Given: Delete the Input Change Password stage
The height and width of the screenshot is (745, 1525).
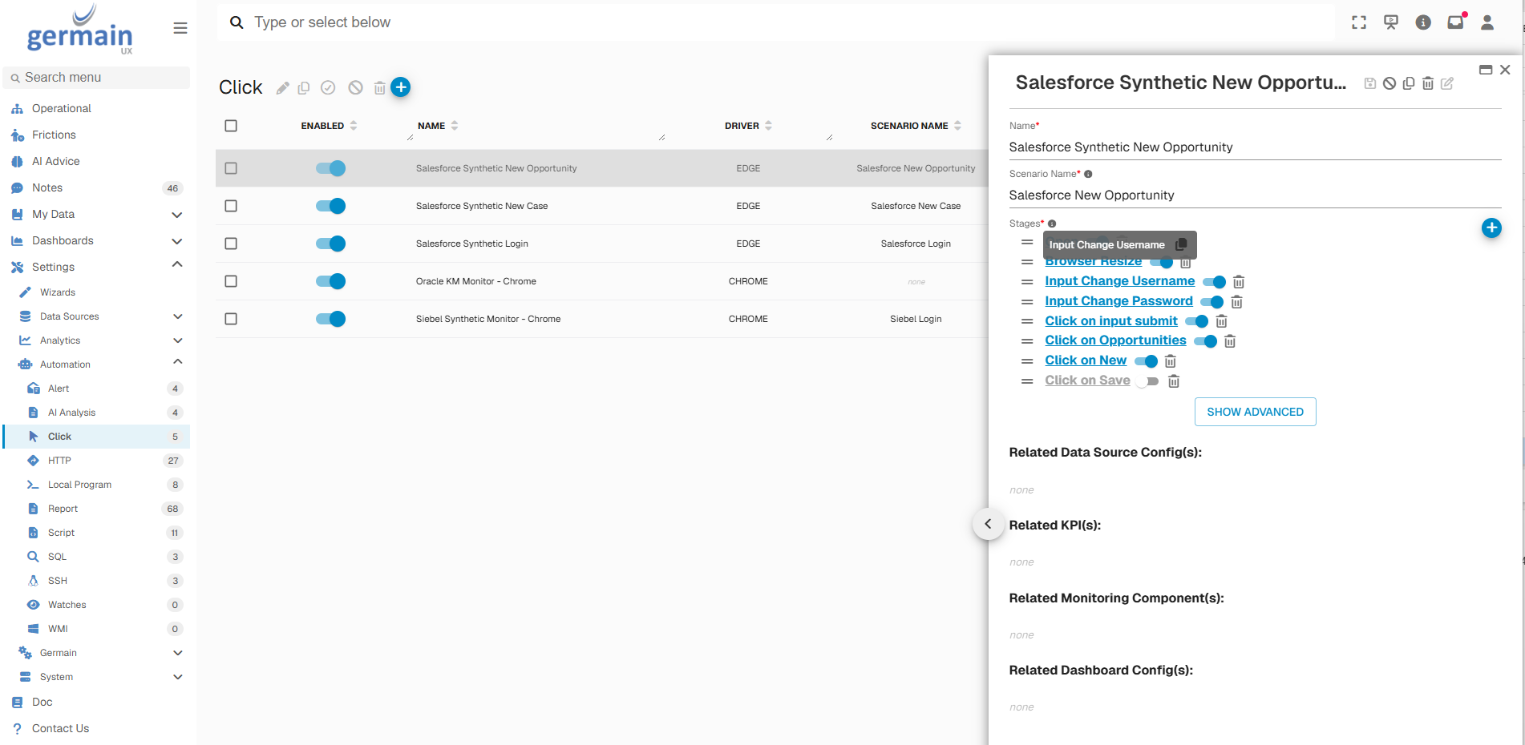Looking at the screenshot, I should tap(1237, 302).
